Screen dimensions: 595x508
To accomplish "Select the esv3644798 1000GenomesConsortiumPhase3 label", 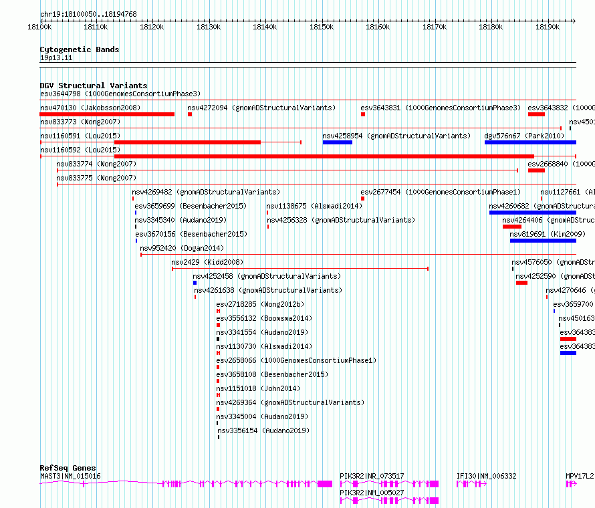I will [x=120, y=94].
